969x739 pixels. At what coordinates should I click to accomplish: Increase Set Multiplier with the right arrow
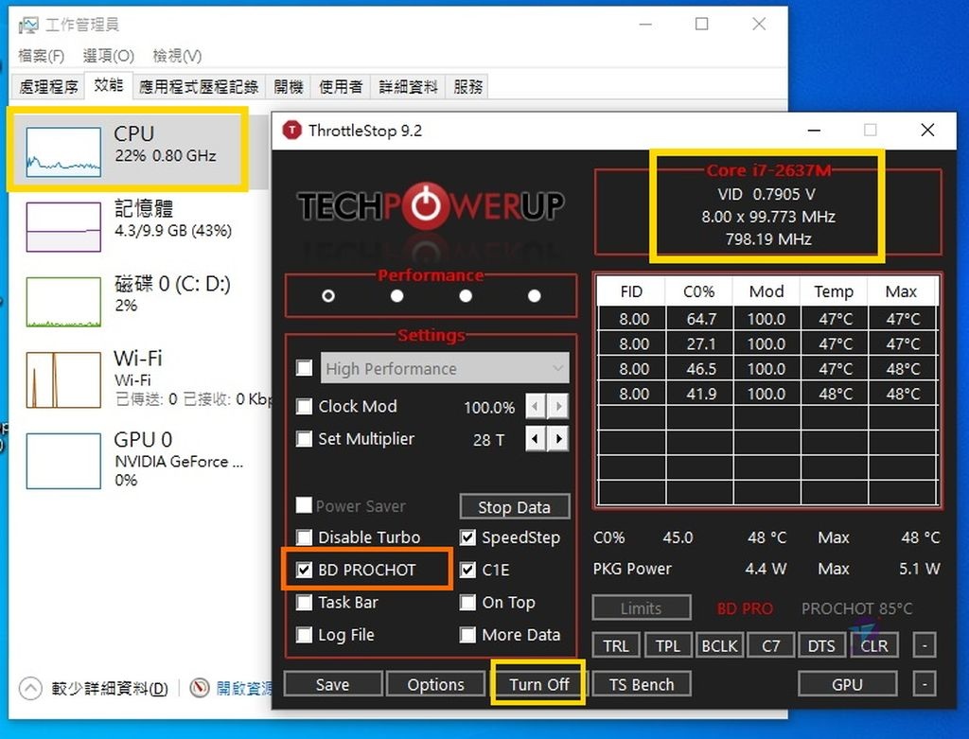point(558,438)
